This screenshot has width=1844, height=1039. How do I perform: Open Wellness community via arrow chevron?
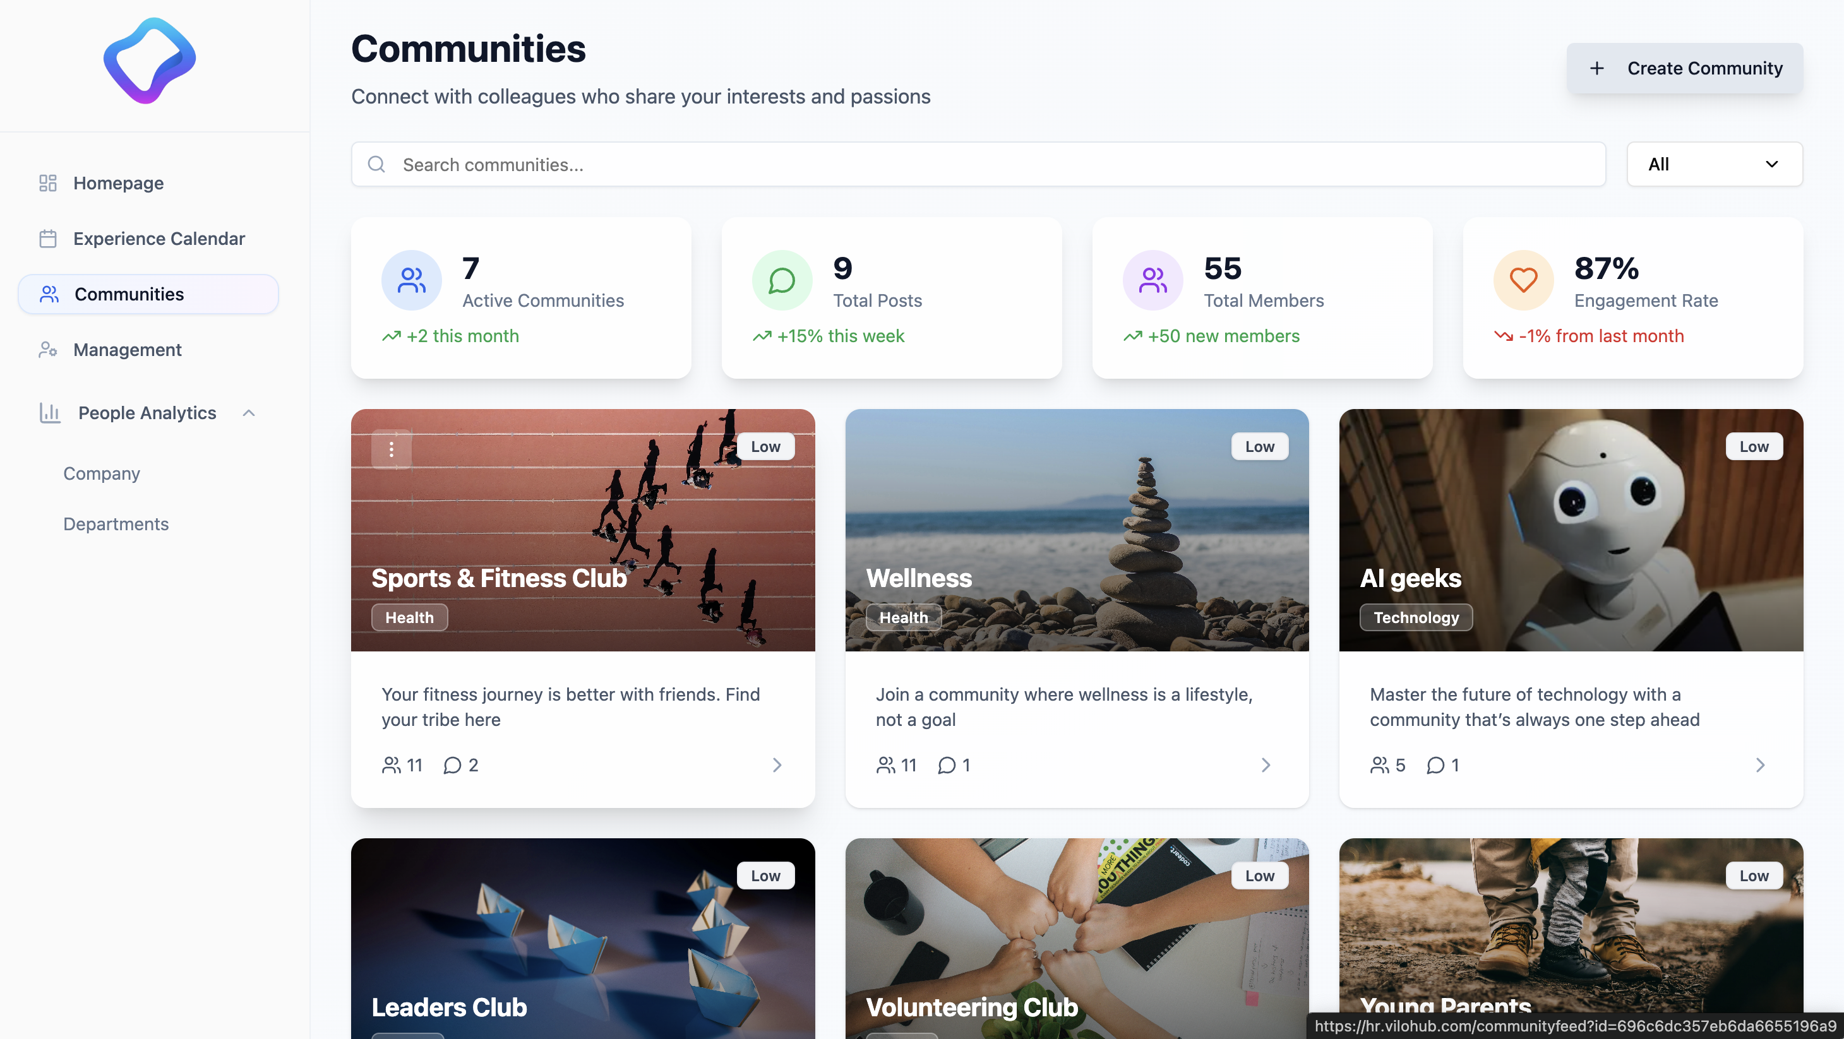click(x=1266, y=765)
